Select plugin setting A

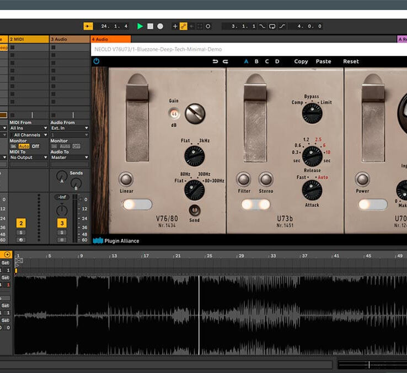click(x=246, y=61)
